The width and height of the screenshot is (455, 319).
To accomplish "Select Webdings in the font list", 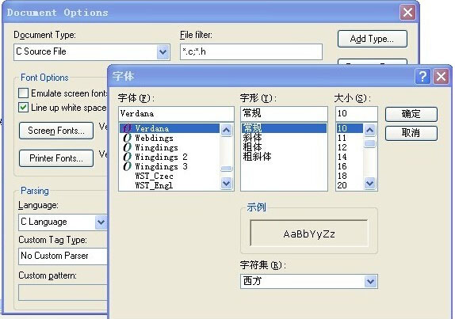I will click(x=170, y=138).
